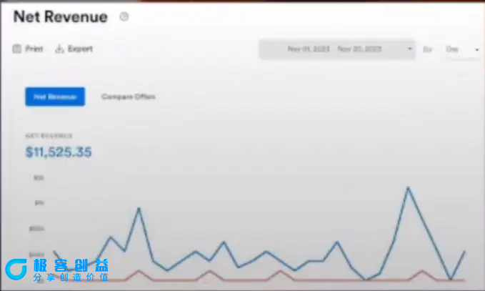Click the small NET REVENUE label above total
485x291 pixels.
coord(49,136)
